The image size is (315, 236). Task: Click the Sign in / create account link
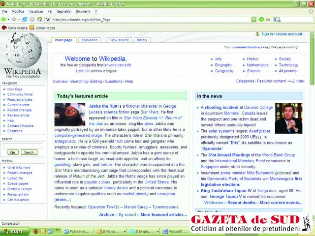(x=282, y=34)
